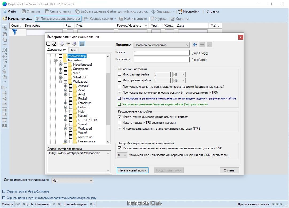Close the folder selection dialog with red X
The image size is (289, 208).
(241, 37)
